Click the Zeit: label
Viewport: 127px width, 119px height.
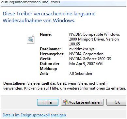44,74
